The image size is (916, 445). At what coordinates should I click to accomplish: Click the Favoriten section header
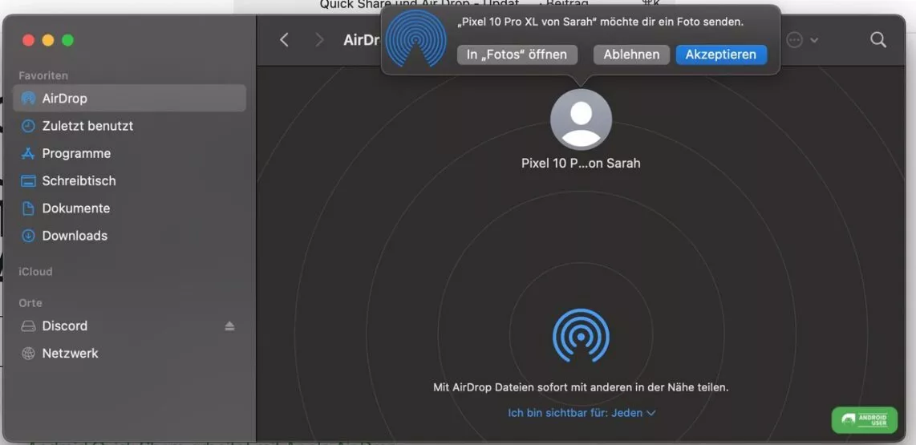[x=43, y=75]
